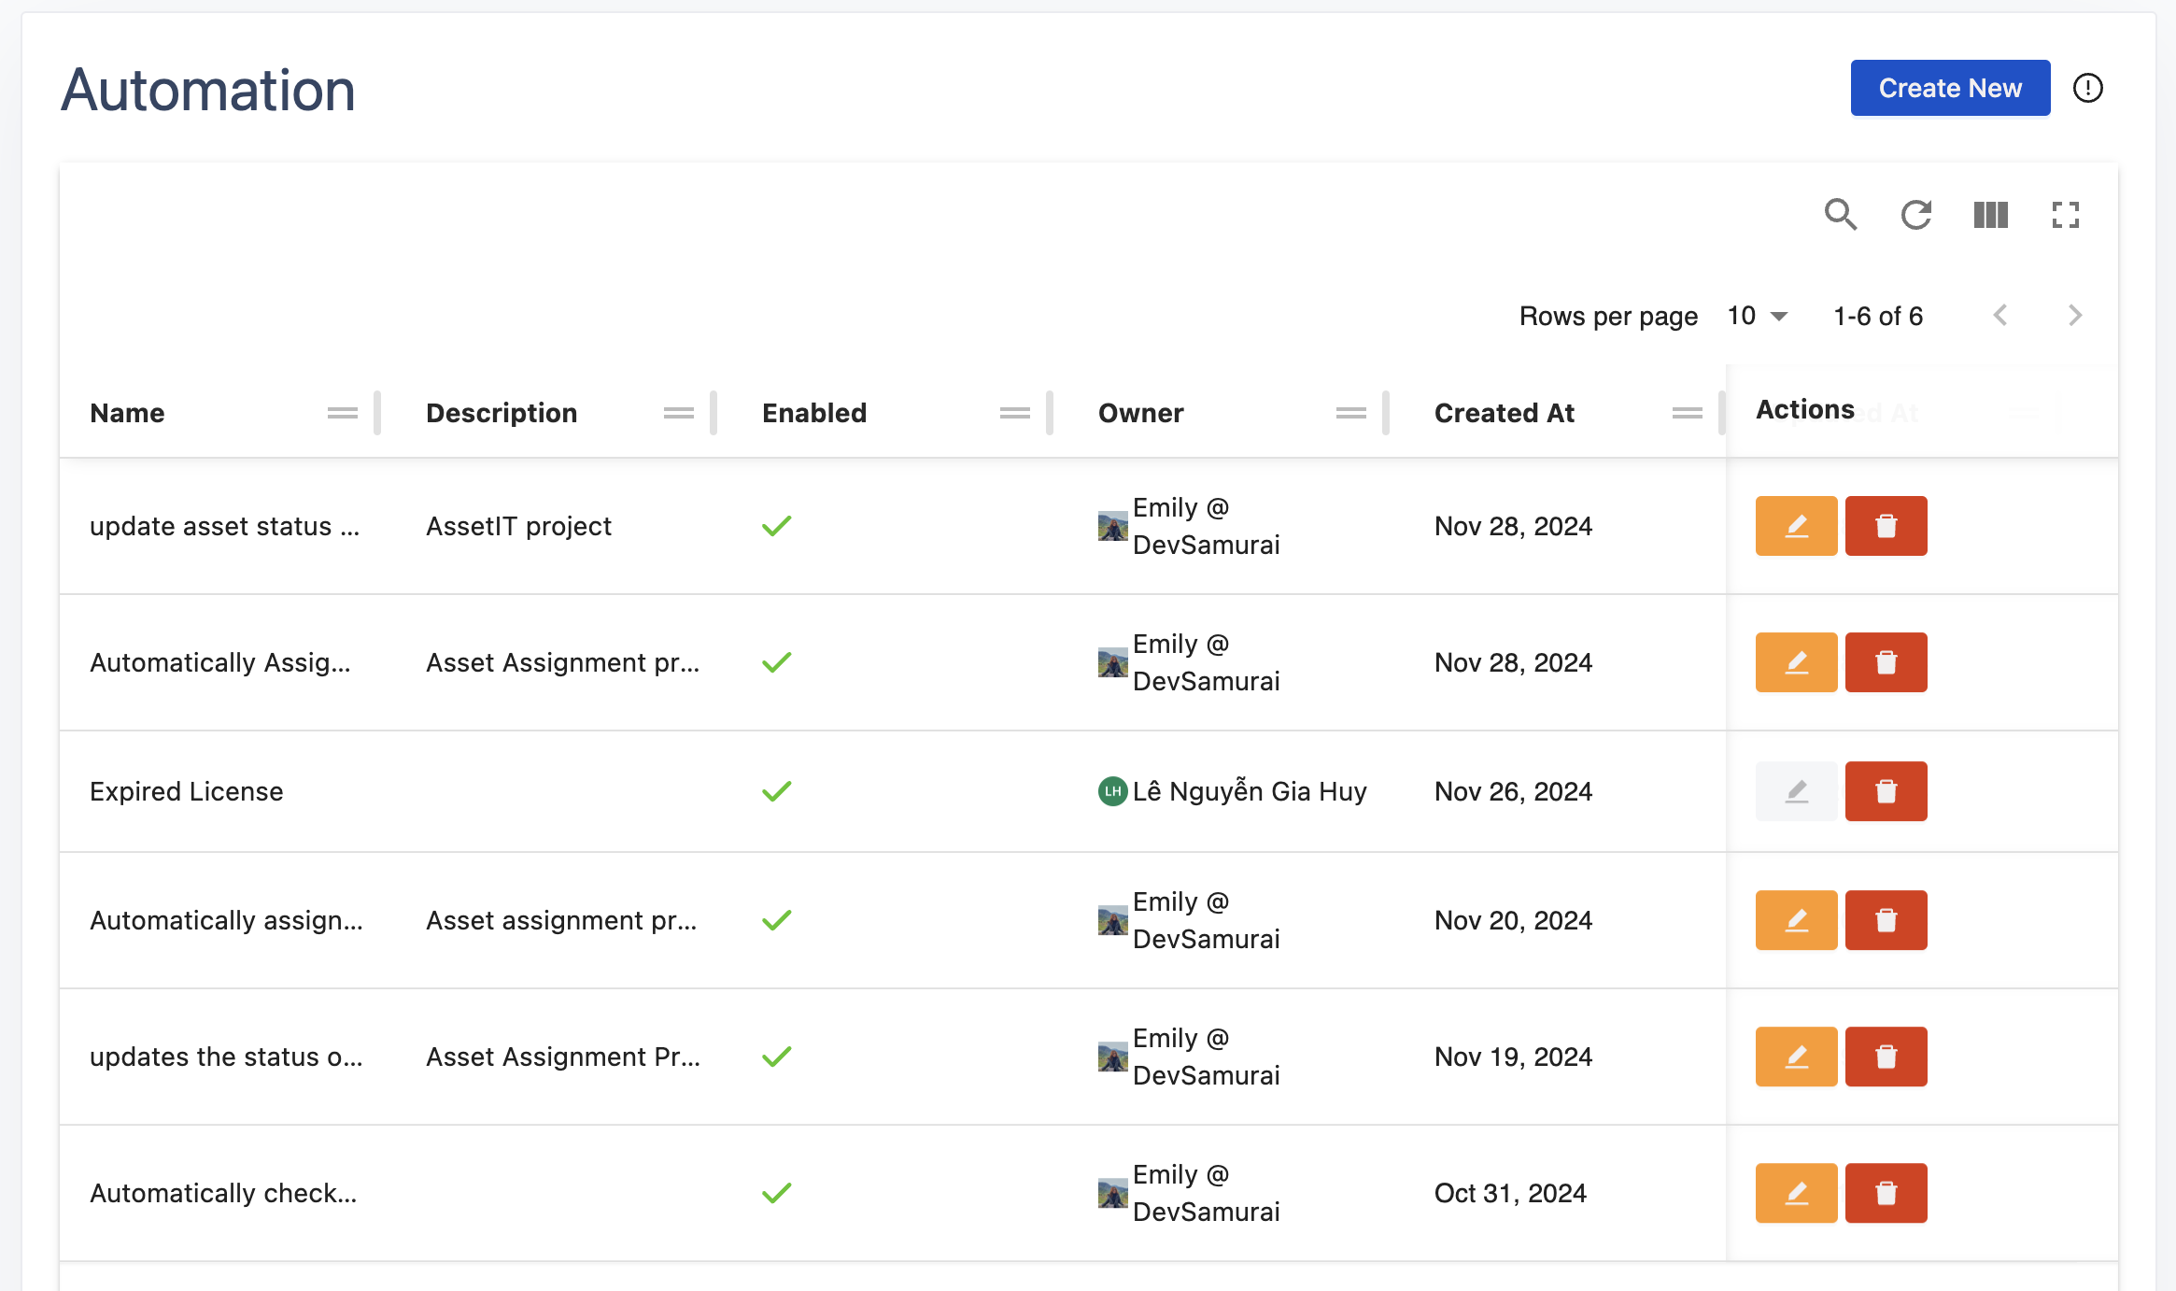Go to previous page chevron
Viewport: 2176px width, 1291px height.
(x=1999, y=316)
